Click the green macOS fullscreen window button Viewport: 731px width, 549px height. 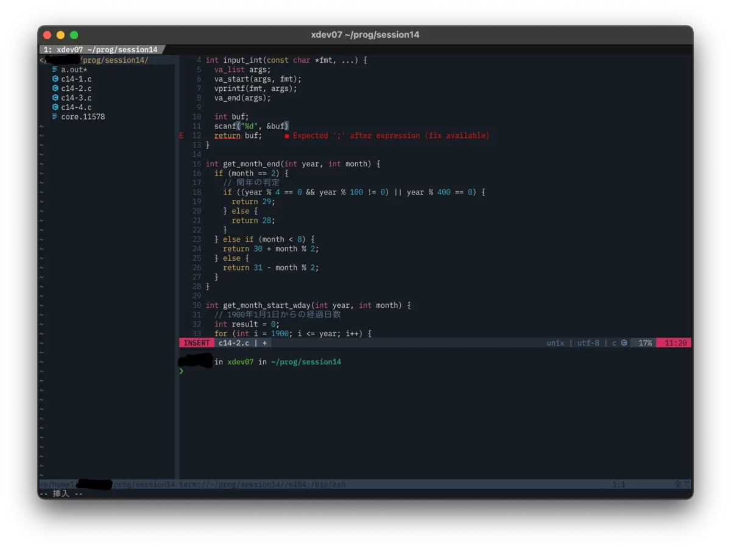74,35
